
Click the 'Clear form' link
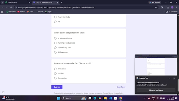[121, 87]
